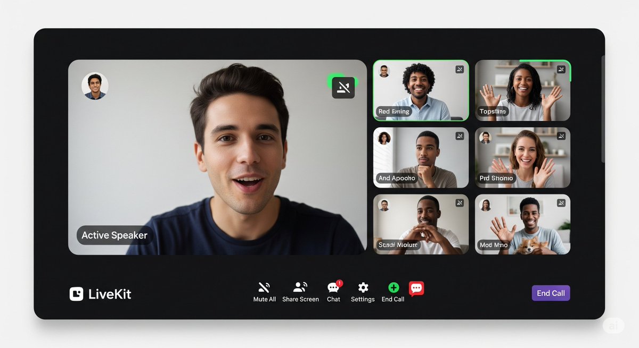Click And Apooho's avatar circle
The image size is (639, 348).
[384, 139]
